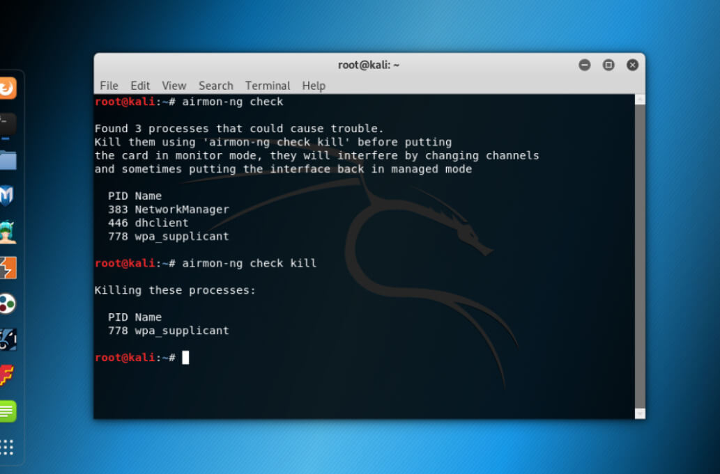Image resolution: width=720 pixels, height=474 pixels.
Task: Click the cursor at the last prompt
Action: 185,358
